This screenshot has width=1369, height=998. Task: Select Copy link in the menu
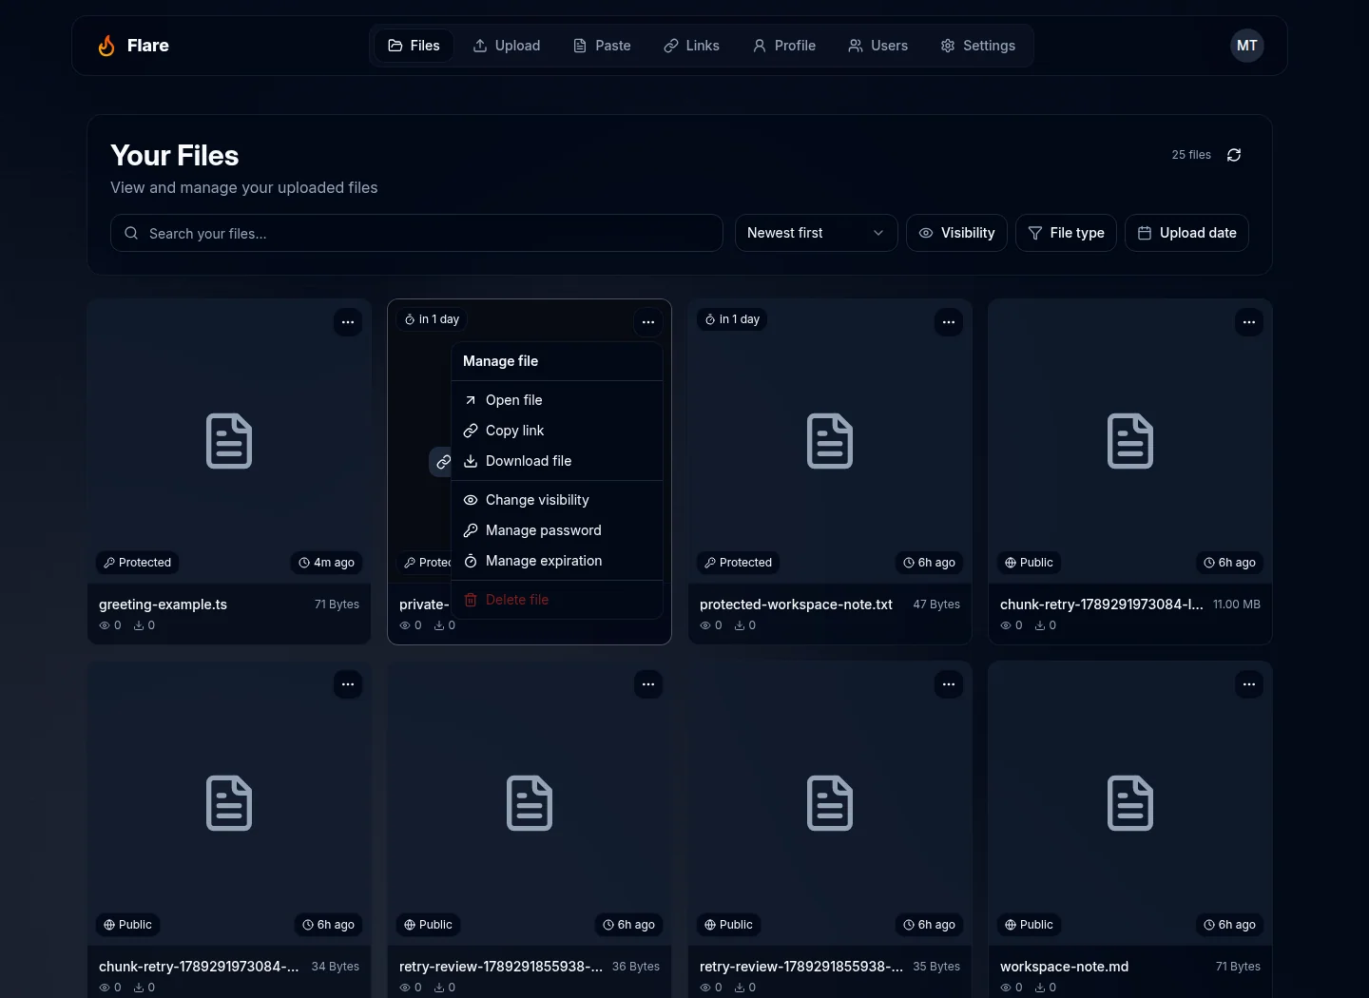557,431
